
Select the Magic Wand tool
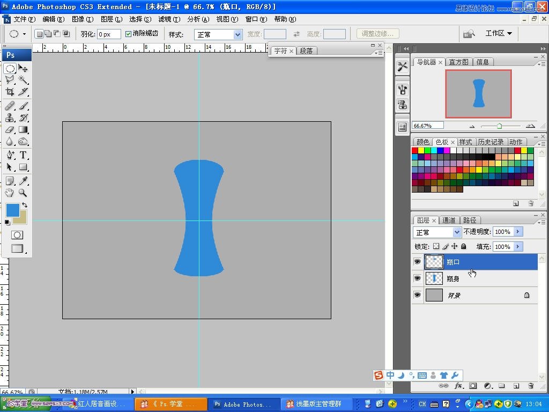[x=23, y=80]
